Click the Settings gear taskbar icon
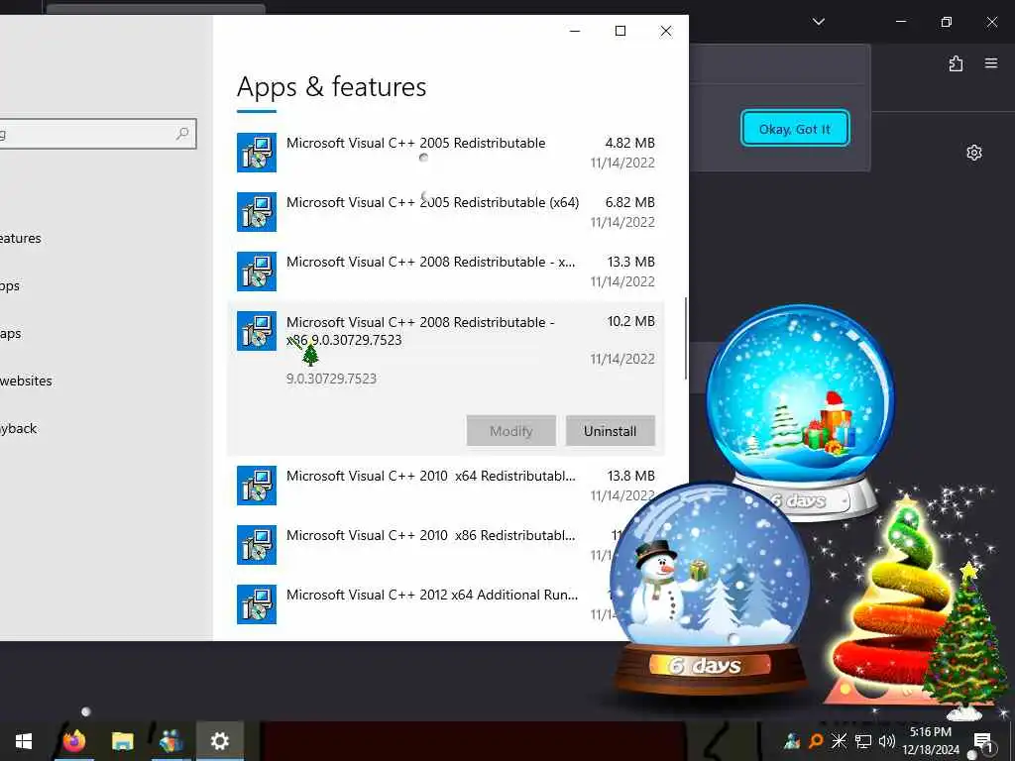 (220, 741)
